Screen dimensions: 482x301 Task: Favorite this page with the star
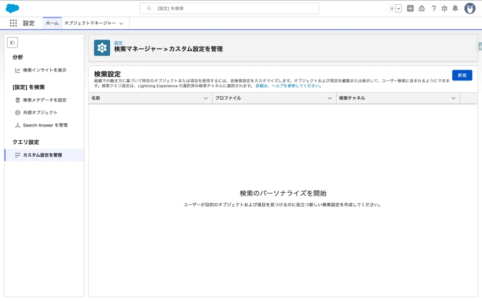click(392, 8)
